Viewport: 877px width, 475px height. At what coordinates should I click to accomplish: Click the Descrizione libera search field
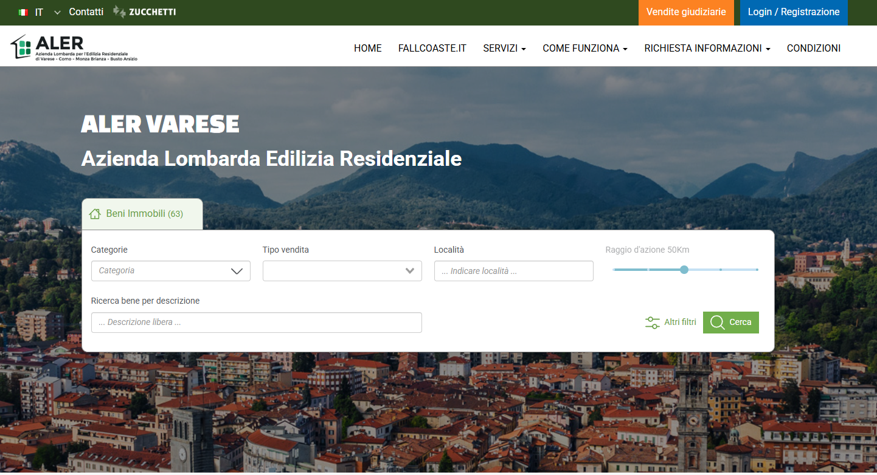(x=256, y=323)
